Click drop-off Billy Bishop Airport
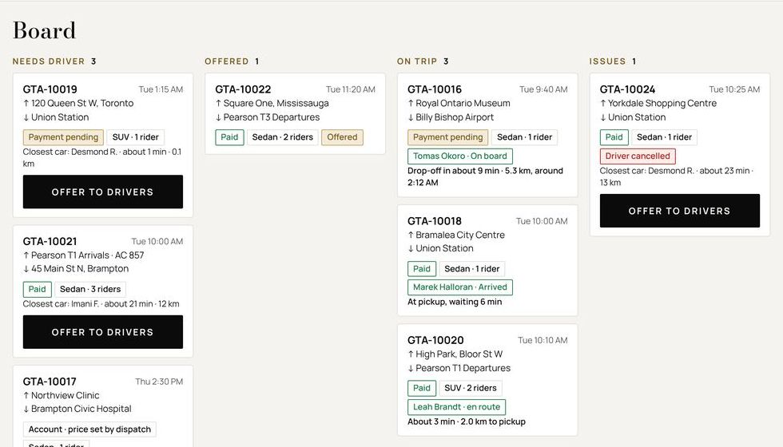This screenshot has height=447, width=783. 451,117
